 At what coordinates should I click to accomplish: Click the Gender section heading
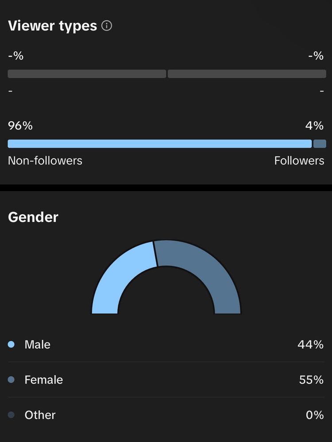(33, 217)
